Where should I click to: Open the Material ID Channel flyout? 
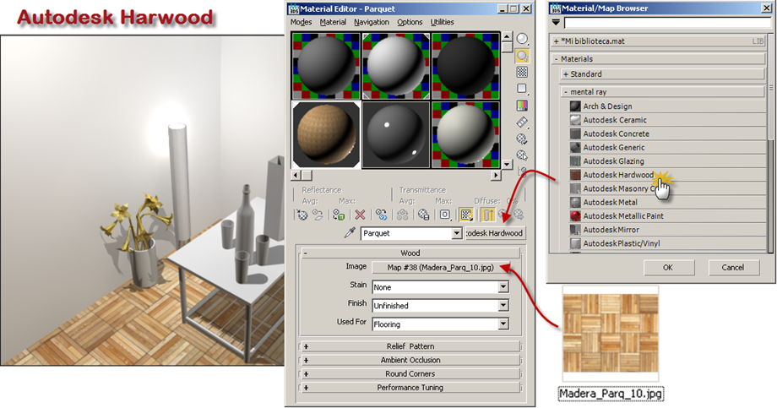point(445,215)
